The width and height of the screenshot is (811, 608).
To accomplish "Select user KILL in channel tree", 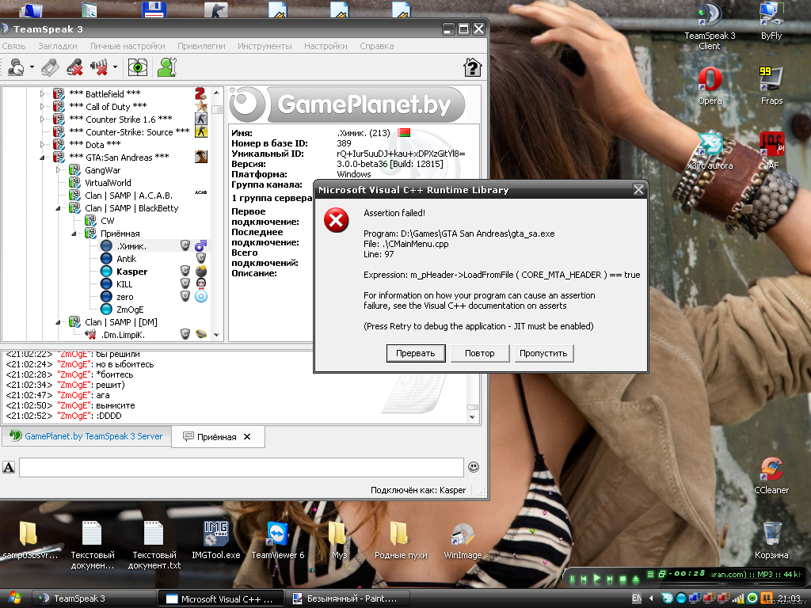I will [x=124, y=284].
